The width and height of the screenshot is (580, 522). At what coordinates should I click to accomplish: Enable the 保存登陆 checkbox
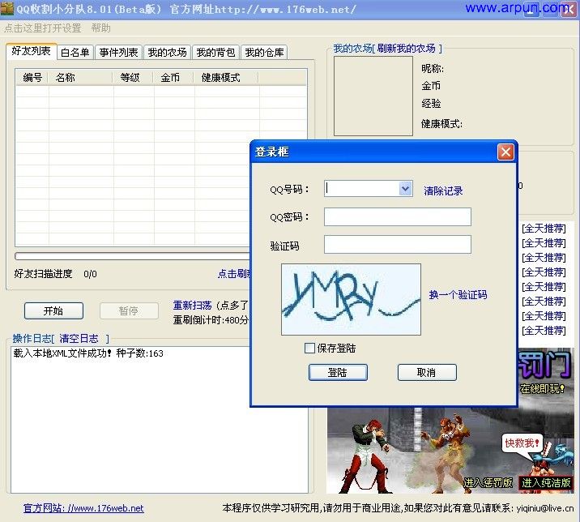pyautogui.click(x=309, y=348)
